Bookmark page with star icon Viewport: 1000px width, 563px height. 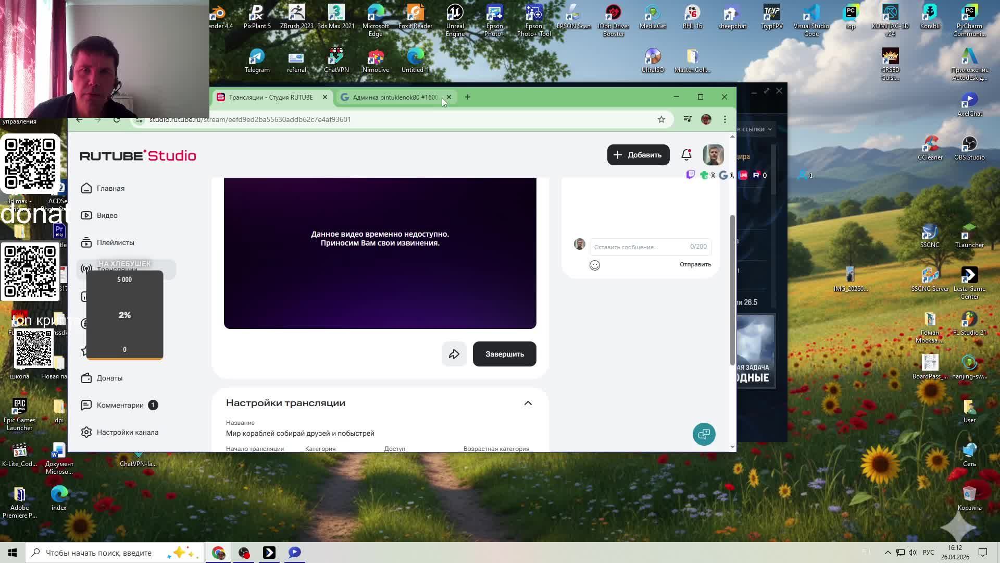(661, 119)
